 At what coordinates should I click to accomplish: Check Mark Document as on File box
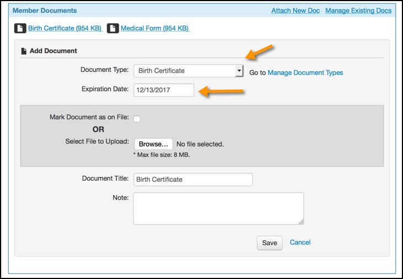[137, 119]
